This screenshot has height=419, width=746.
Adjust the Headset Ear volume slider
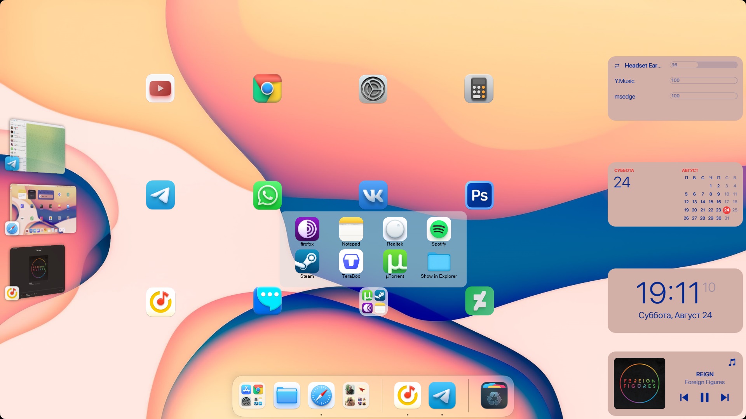(703, 65)
